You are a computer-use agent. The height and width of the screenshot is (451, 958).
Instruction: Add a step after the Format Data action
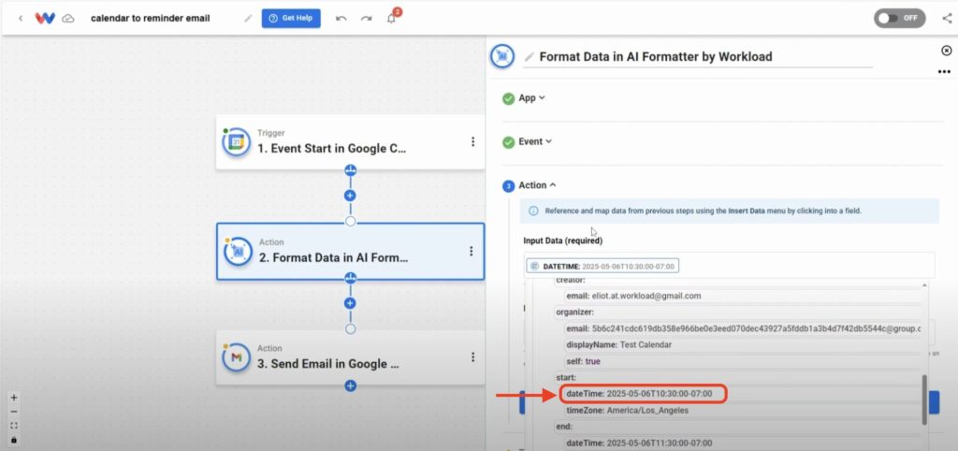click(x=350, y=303)
